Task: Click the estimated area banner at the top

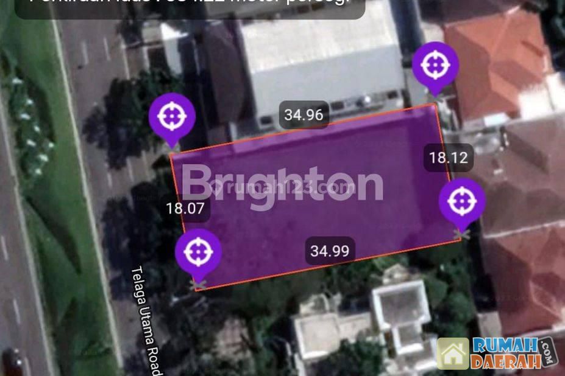Action: 190,7
